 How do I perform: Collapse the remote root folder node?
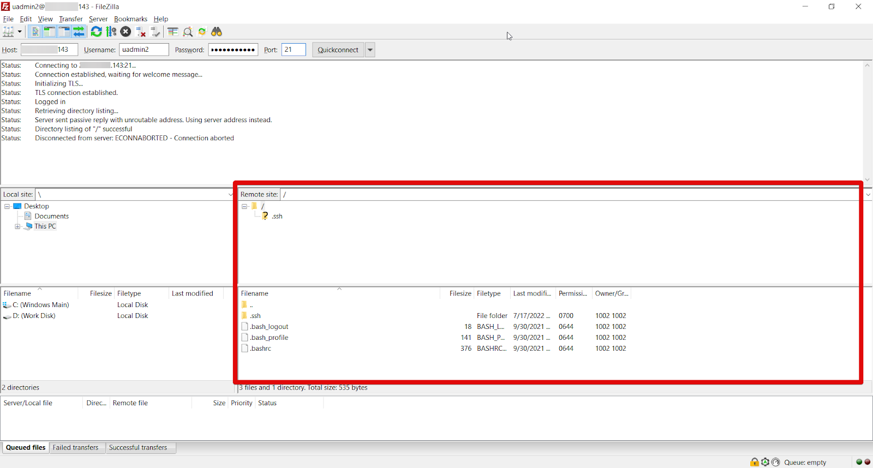(x=244, y=206)
